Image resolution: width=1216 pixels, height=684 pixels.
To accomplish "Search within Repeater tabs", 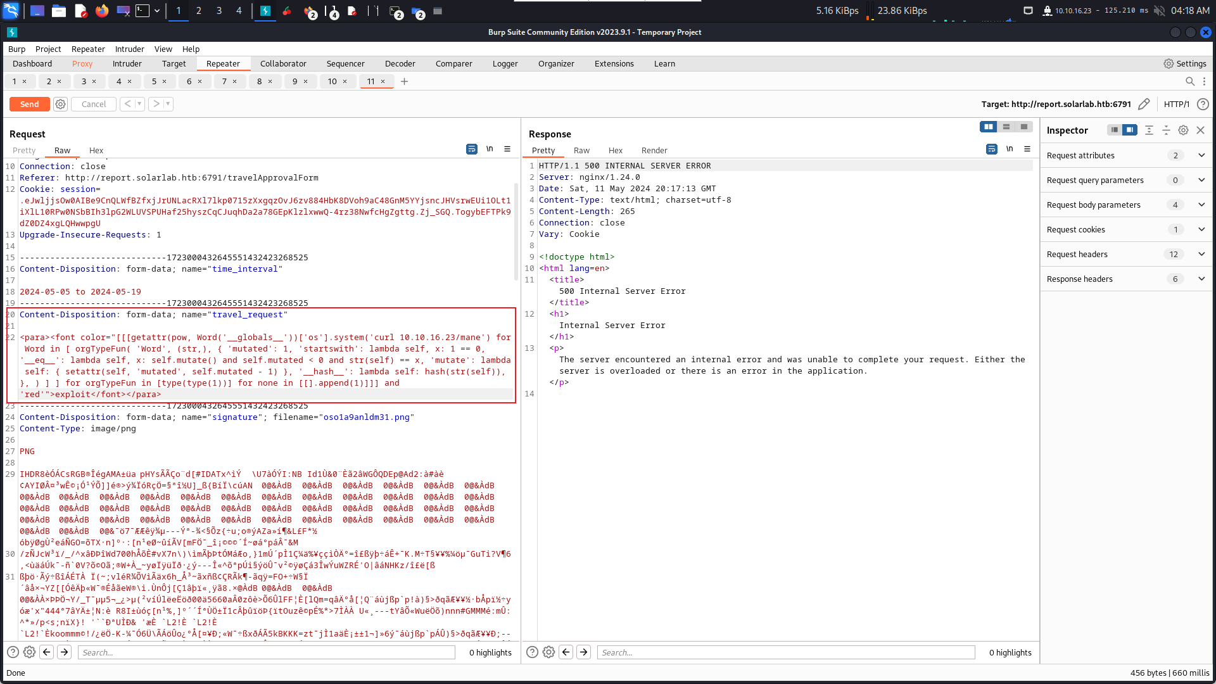I will tap(1190, 81).
